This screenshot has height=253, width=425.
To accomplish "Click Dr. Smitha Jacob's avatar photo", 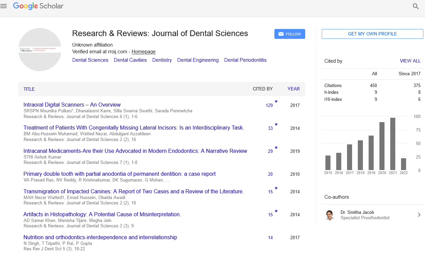I will pyautogui.click(x=330, y=215).
